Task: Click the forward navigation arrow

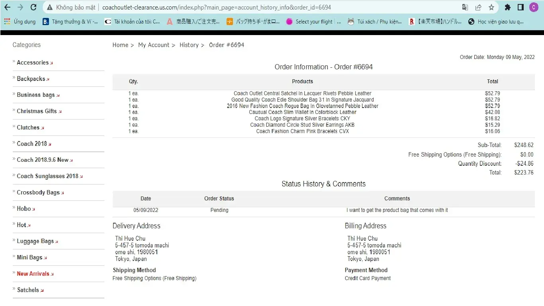Action: (x=20, y=7)
